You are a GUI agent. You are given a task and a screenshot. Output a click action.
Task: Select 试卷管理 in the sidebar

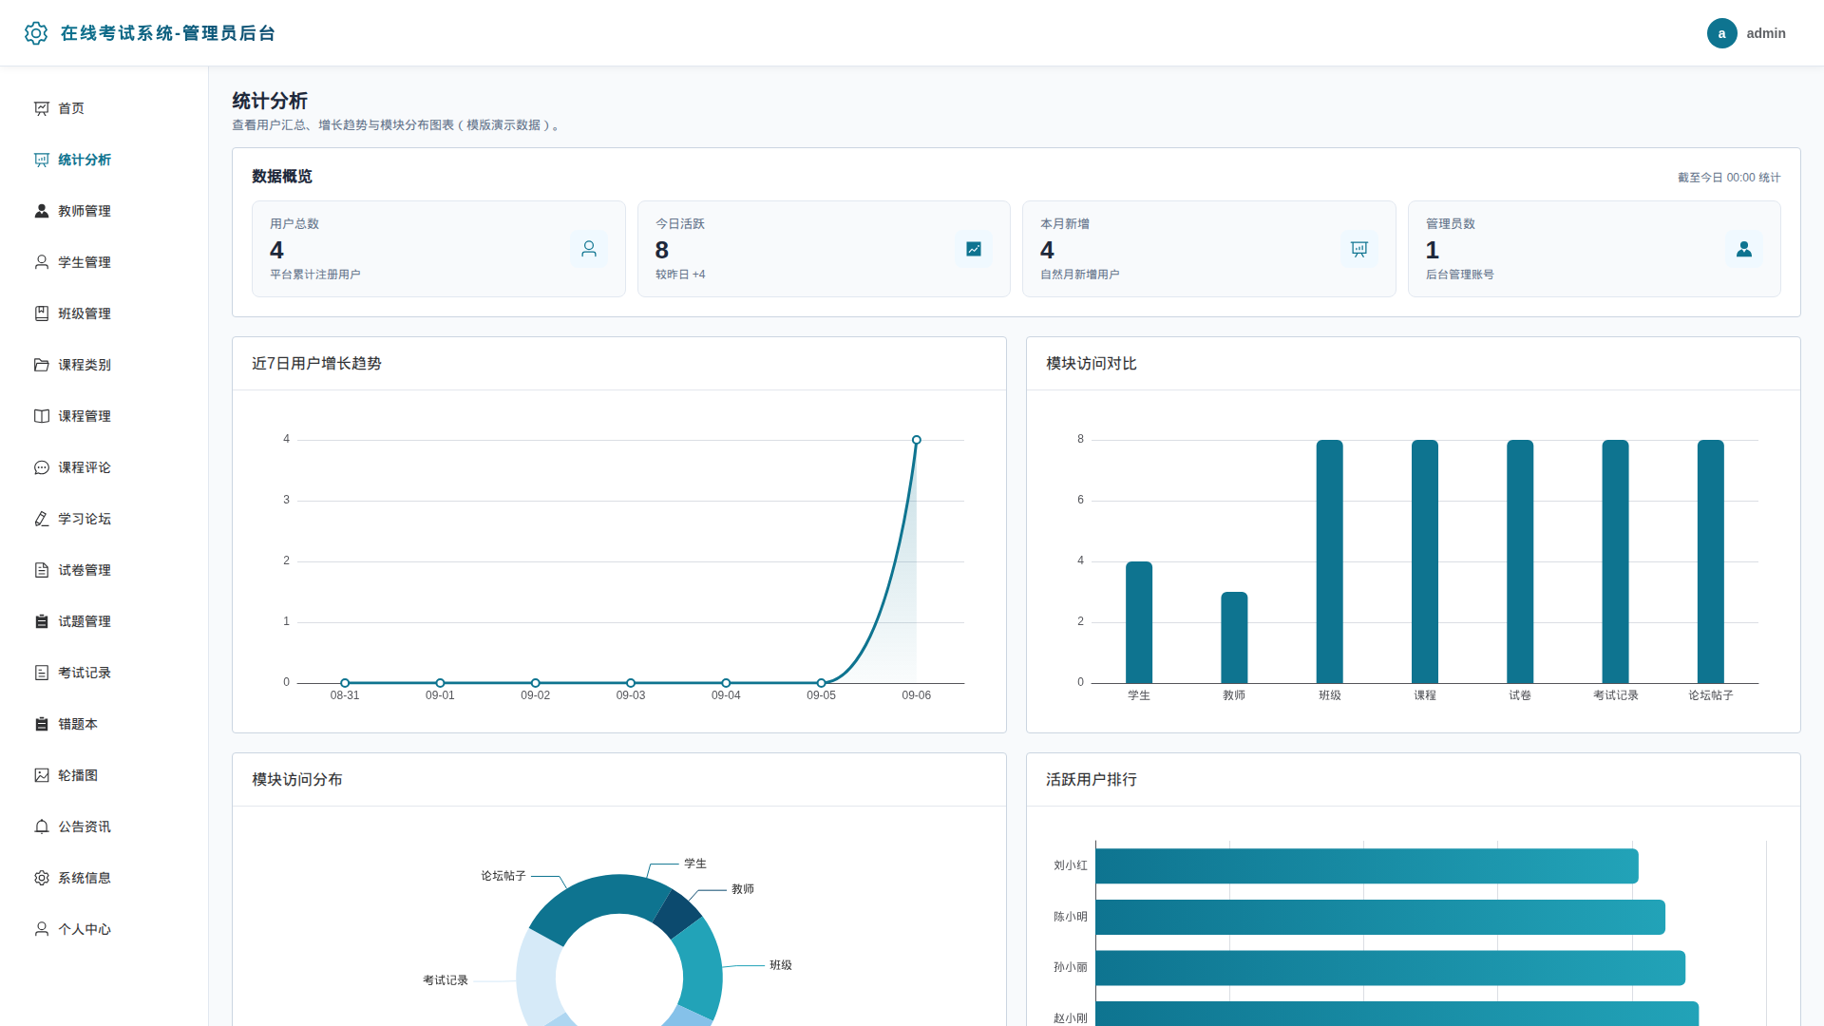[104, 570]
